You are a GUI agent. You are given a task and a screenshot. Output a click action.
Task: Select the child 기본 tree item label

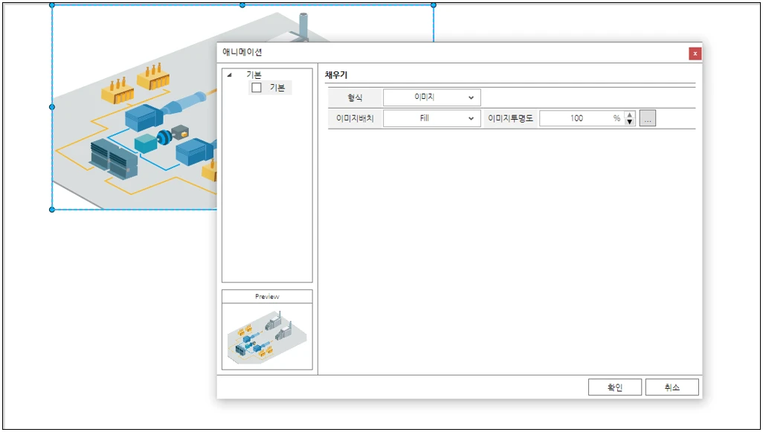point(277,88)
